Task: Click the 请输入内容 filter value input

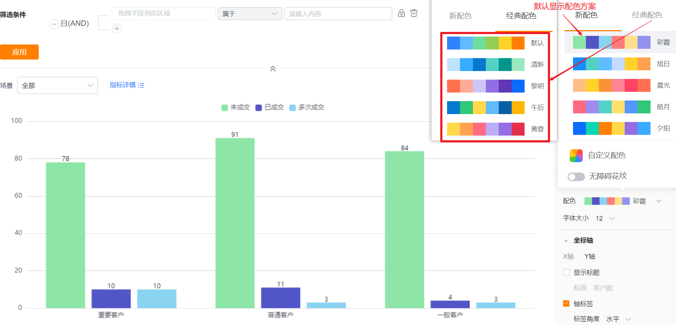Action: [338, 14]
